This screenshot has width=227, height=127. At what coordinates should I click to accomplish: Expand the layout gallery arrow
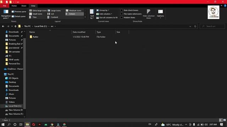(x=85, y=17)
